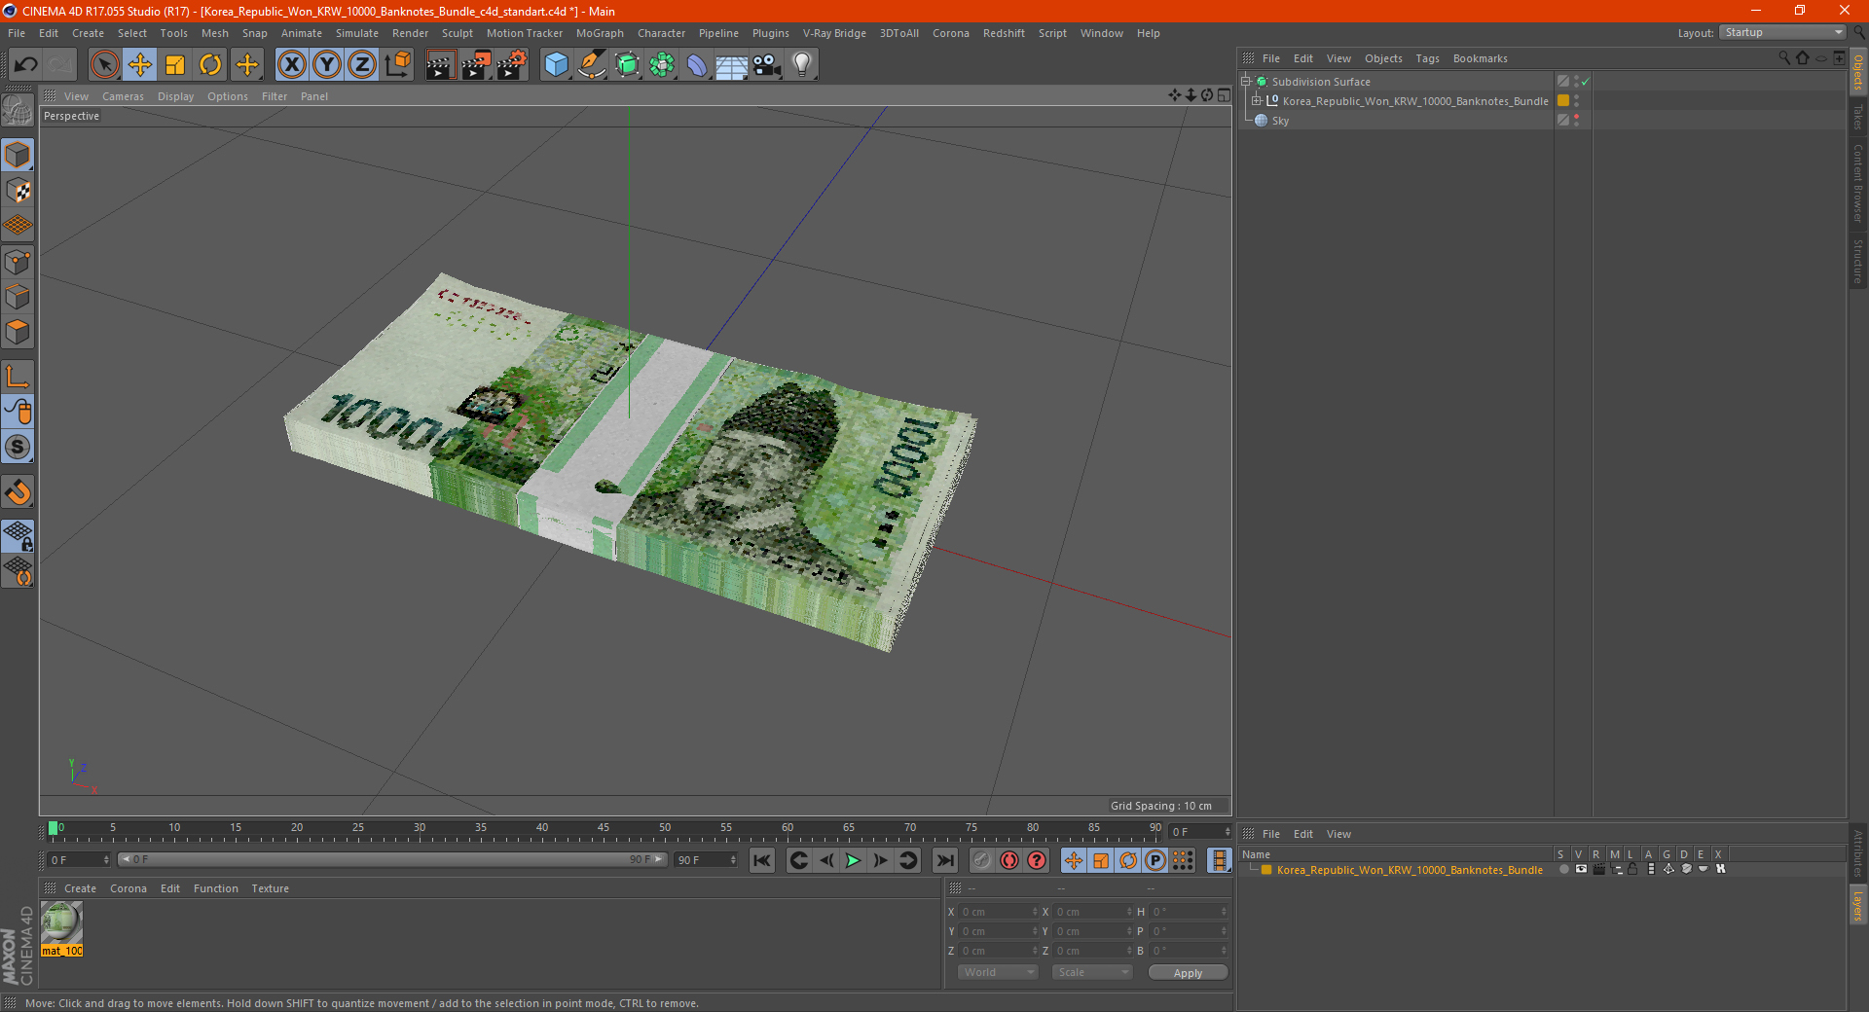1869x1012 pixels.
Task: Toggle X axis lock
Action: click(291, 65)
